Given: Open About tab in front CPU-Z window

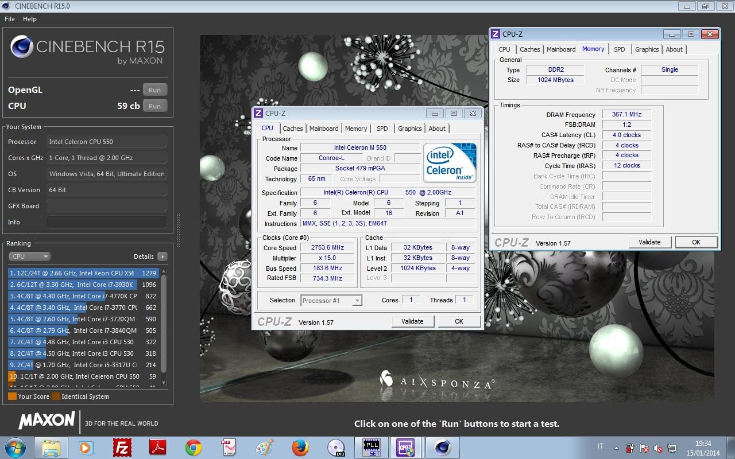Looking at the screenshot, I should (437, 129).
